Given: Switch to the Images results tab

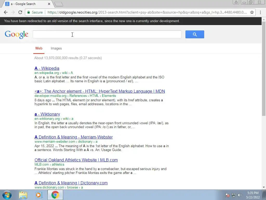Looking at the screenshot, I should [56, 48].
